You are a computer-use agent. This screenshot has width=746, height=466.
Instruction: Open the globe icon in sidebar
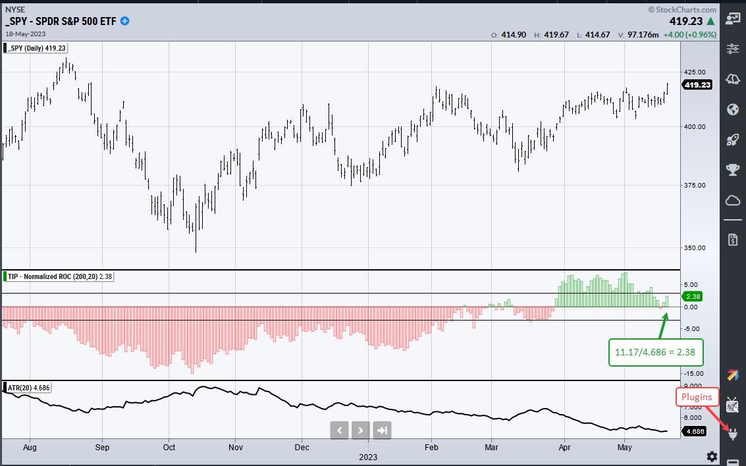(732, 109)
